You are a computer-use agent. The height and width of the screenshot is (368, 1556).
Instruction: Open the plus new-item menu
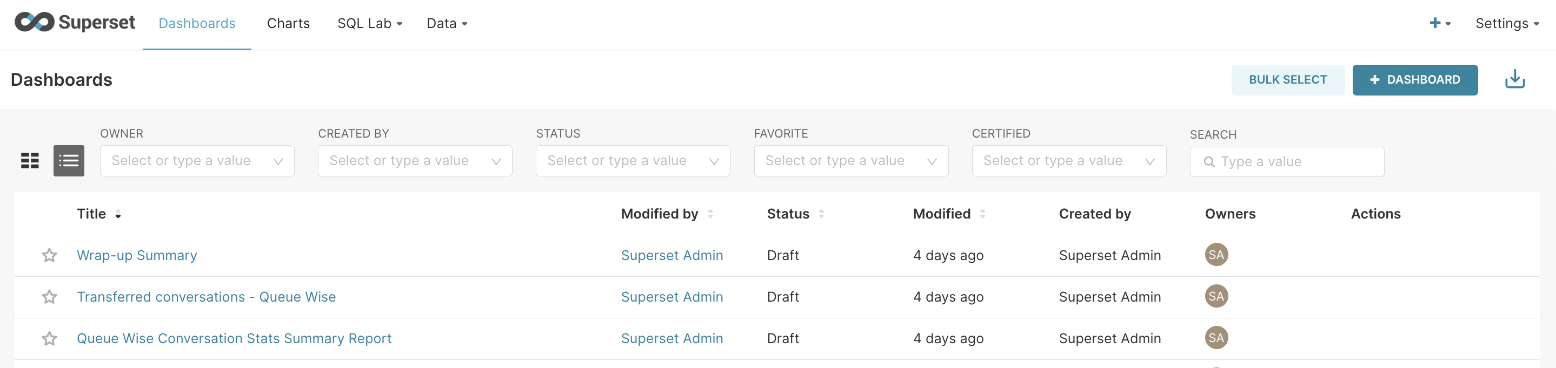[x=1439, y=24]
